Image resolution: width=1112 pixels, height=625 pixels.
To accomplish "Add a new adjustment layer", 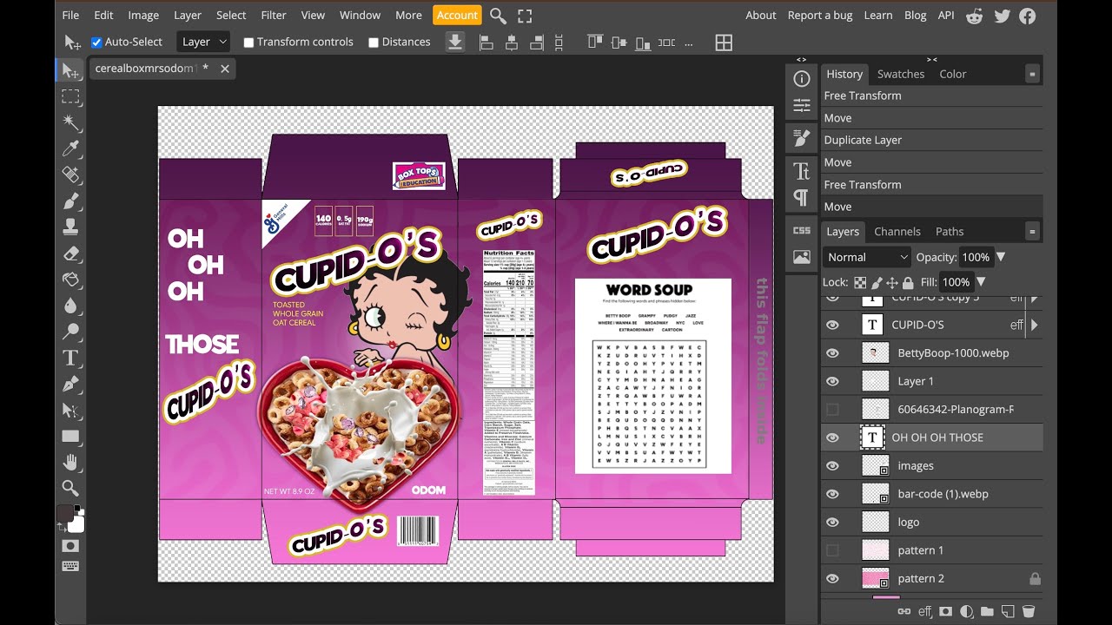I will [966, 611].
